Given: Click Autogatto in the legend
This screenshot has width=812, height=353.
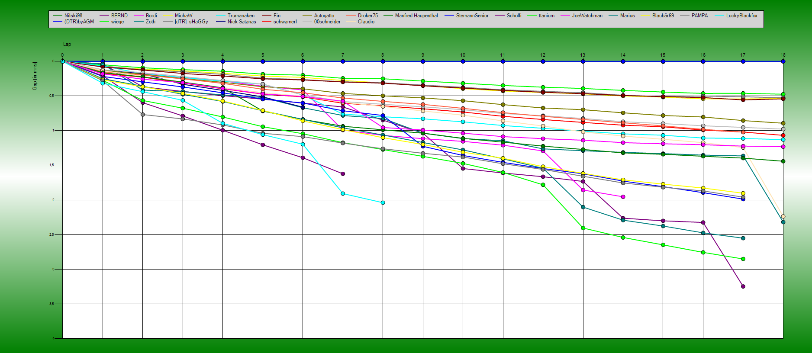Looking at the screenshot, I should [x=318, y=16].
